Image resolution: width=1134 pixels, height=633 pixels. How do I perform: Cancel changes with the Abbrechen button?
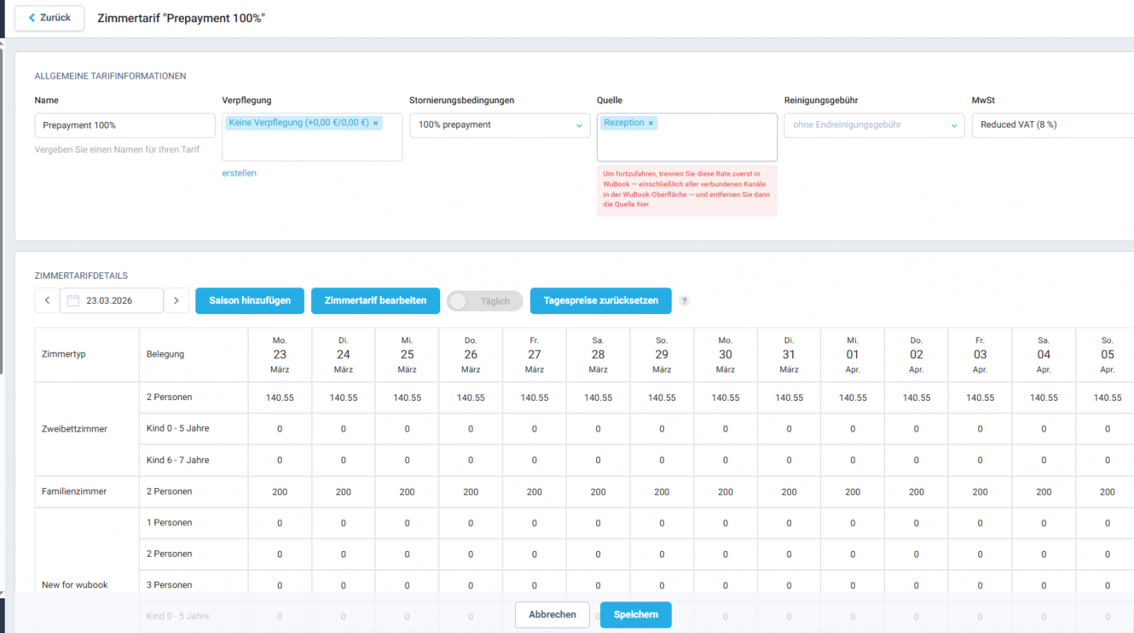pyautogui.click(x=552, y=614)
